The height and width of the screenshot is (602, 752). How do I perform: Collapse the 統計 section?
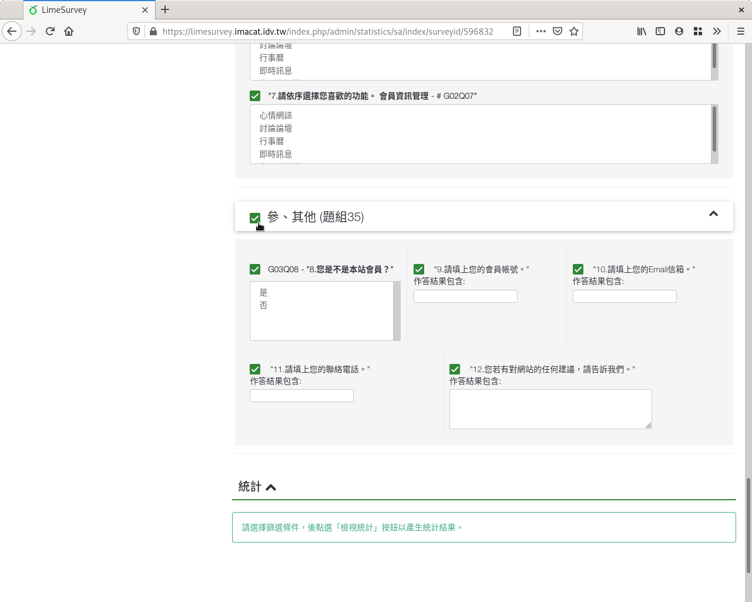coord(271,487)
